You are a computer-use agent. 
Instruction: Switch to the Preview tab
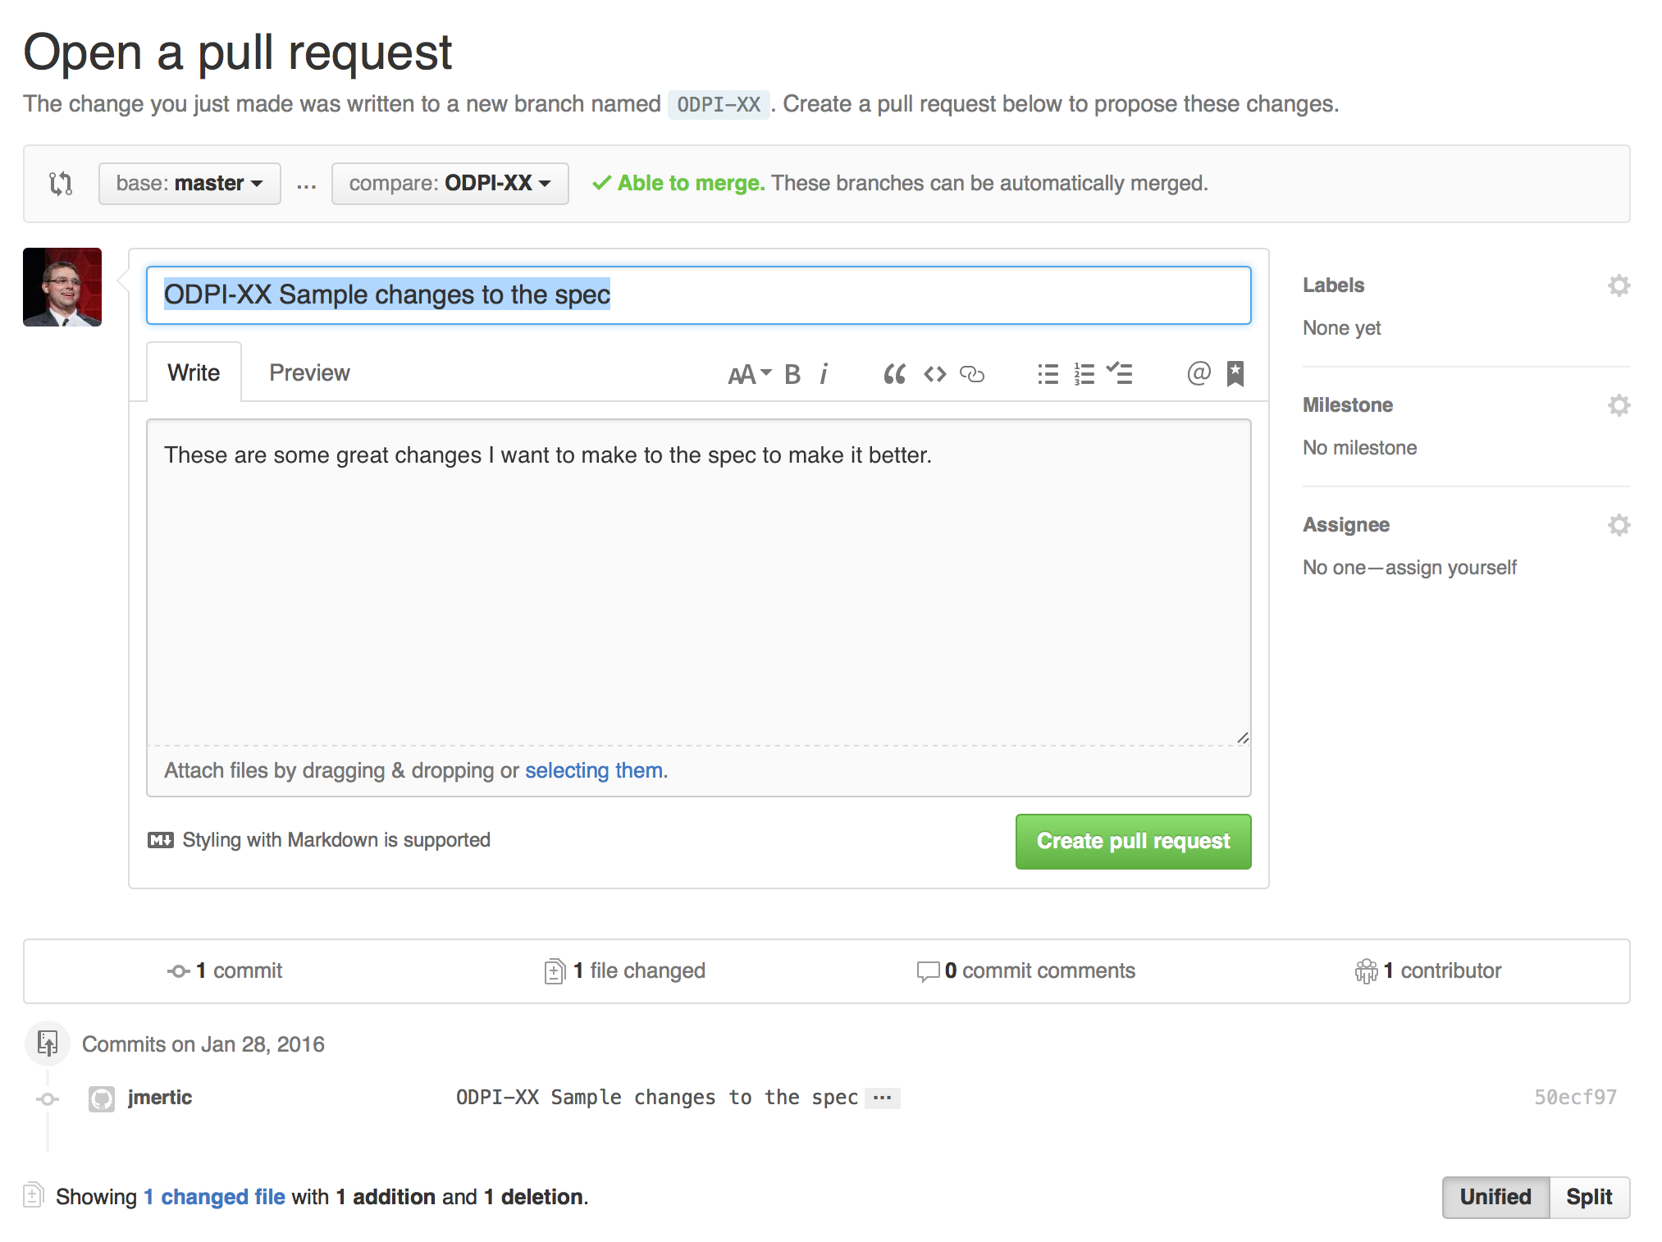(x=308, y=372)
